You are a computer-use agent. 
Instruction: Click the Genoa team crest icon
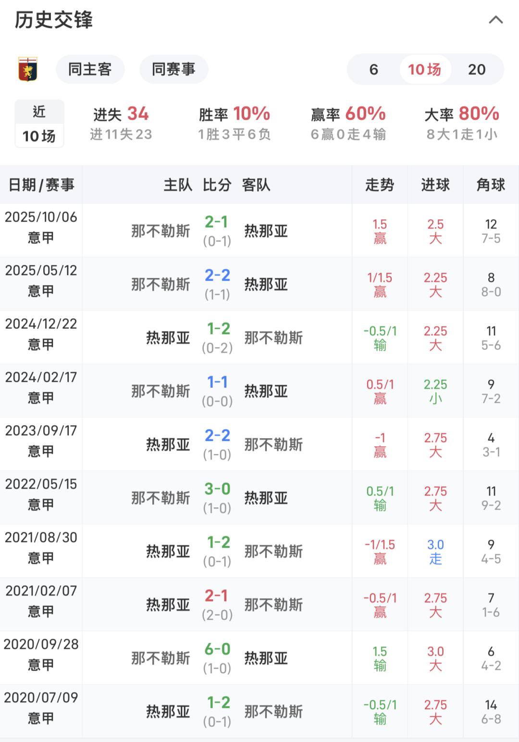tap(28, 69)
